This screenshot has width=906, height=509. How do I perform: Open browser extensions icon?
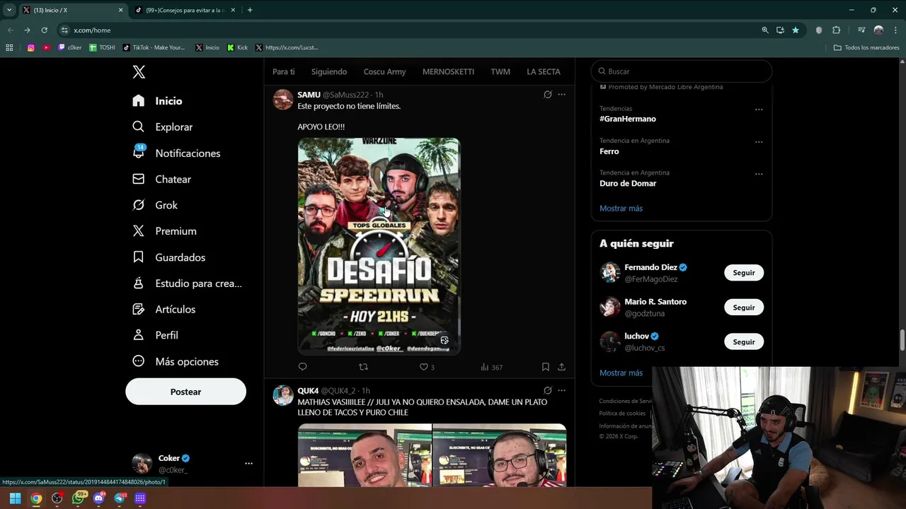836,30
